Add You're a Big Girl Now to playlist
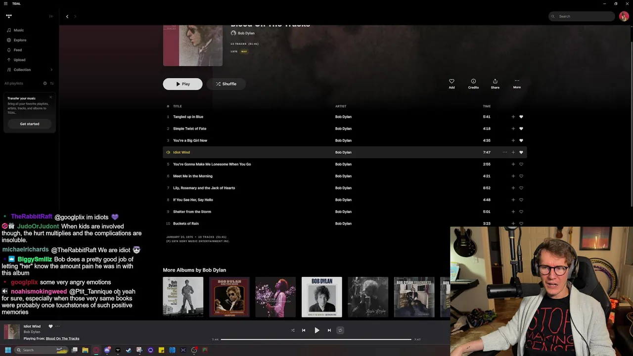The width and height of the screenshot is (633, 356). [x=513, y=140]
